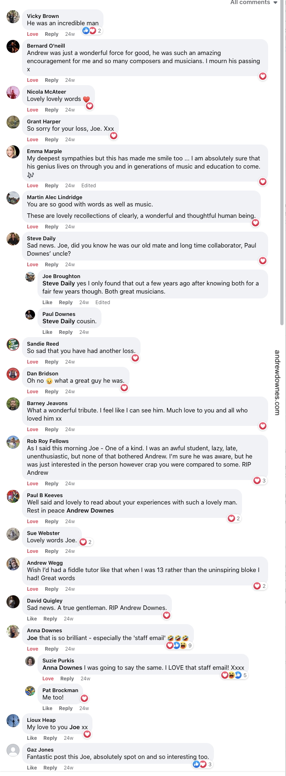Like Joe Broughton's reply to Steve Daily

click(47, 302)
